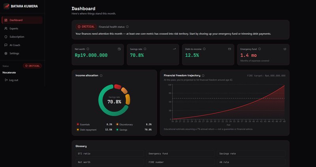Click the 12.5% debt-to-income value

192,55
